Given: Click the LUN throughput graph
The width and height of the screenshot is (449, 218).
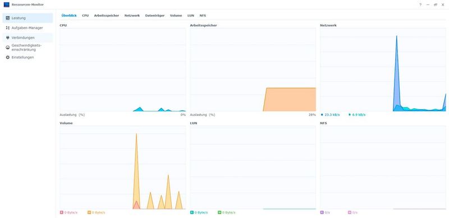Looking at the screenshot, I should 253,168.
